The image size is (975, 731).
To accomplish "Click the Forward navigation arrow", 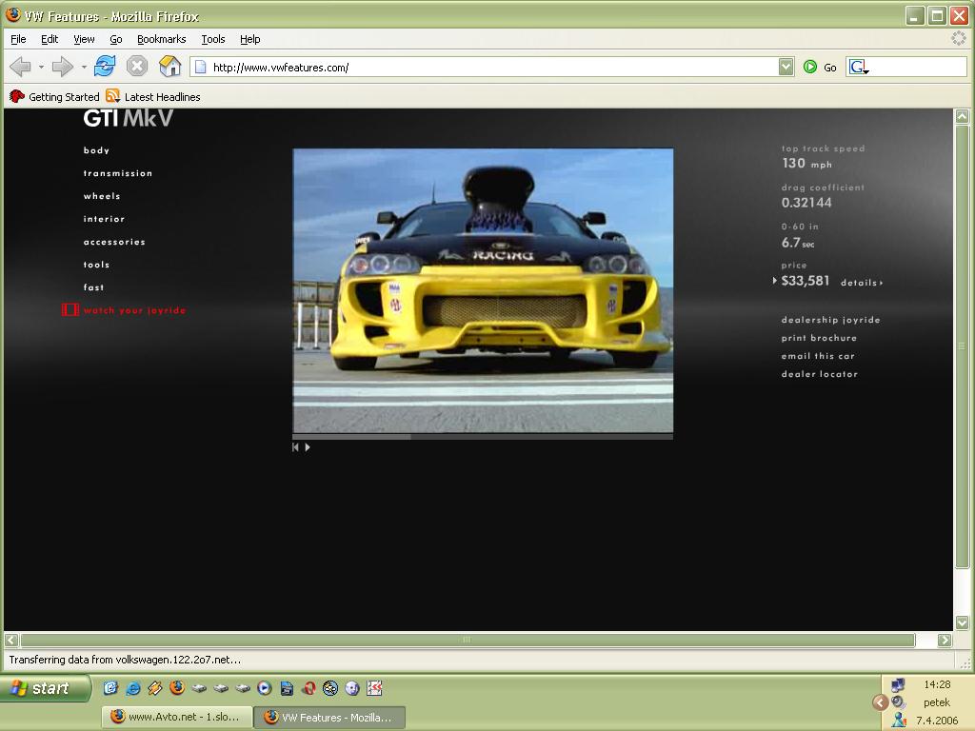I will point(62,67).
